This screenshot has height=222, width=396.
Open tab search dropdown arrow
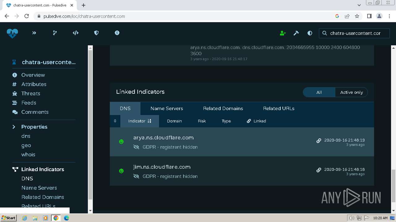pos(359,5)
